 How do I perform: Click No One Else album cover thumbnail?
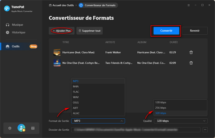tap(57, 63)
